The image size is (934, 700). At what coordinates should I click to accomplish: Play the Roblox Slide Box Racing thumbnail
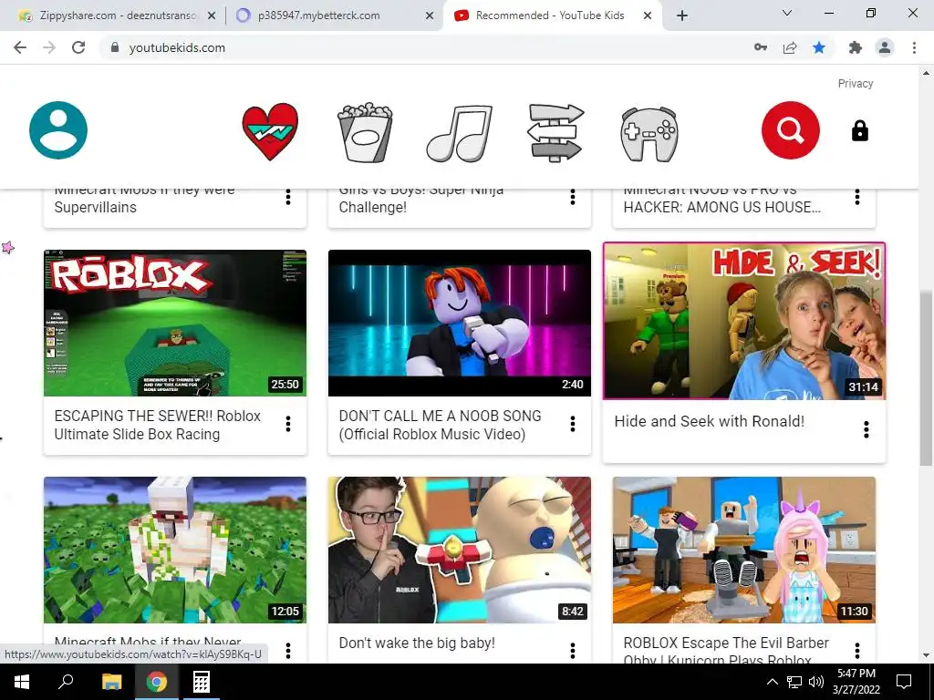coord(175,324)
